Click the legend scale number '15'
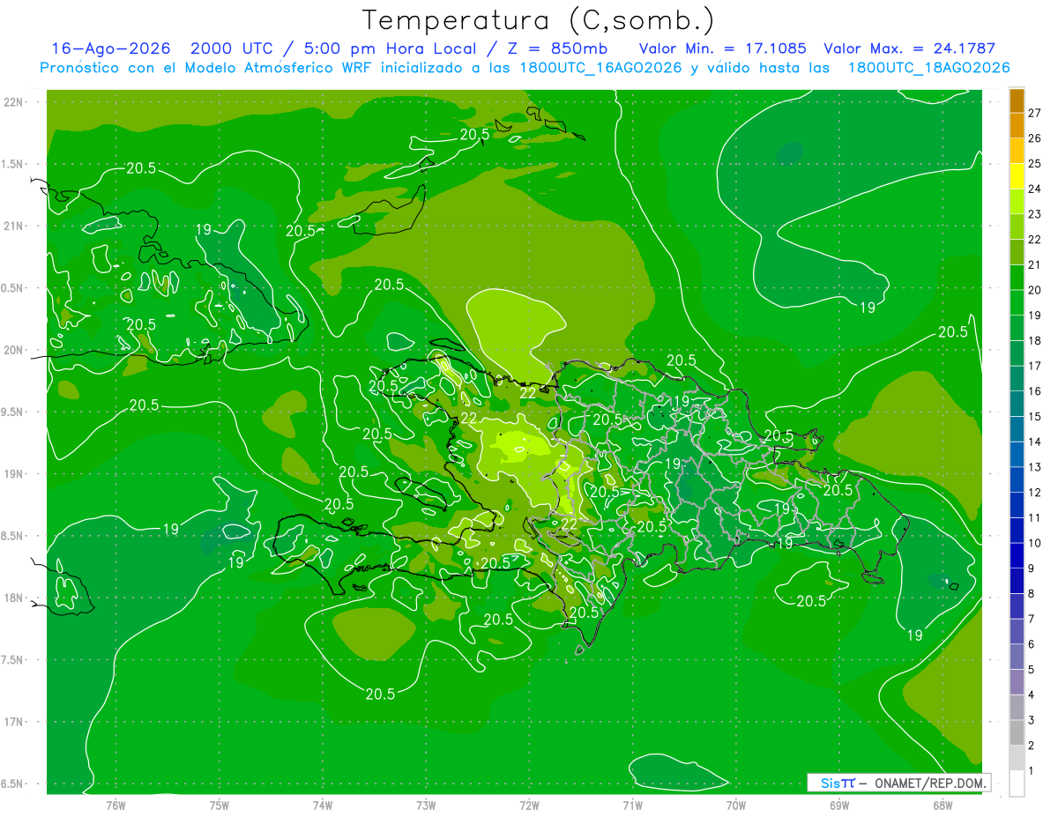This screenshot has width=1058, height=817. 1035,416
